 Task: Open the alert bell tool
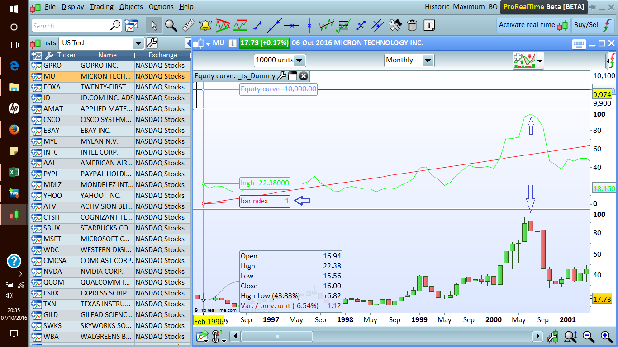tap(205, 25)
